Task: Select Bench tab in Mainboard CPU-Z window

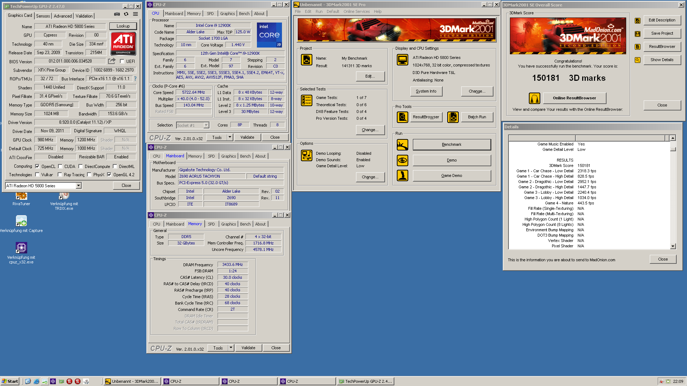Action: click(x=245, y=156)
